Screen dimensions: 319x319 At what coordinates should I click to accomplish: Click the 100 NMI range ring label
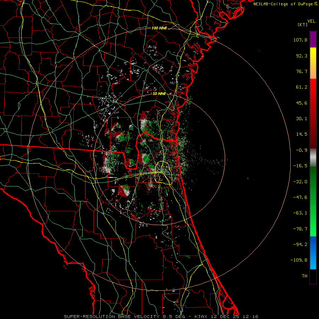159,28
